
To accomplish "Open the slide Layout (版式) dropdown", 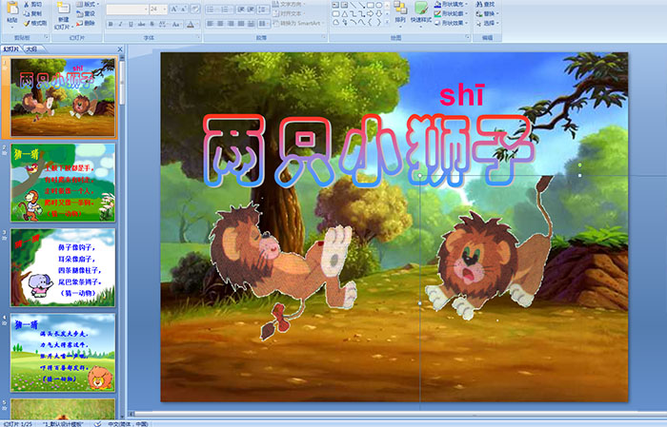I will (88, 4).
